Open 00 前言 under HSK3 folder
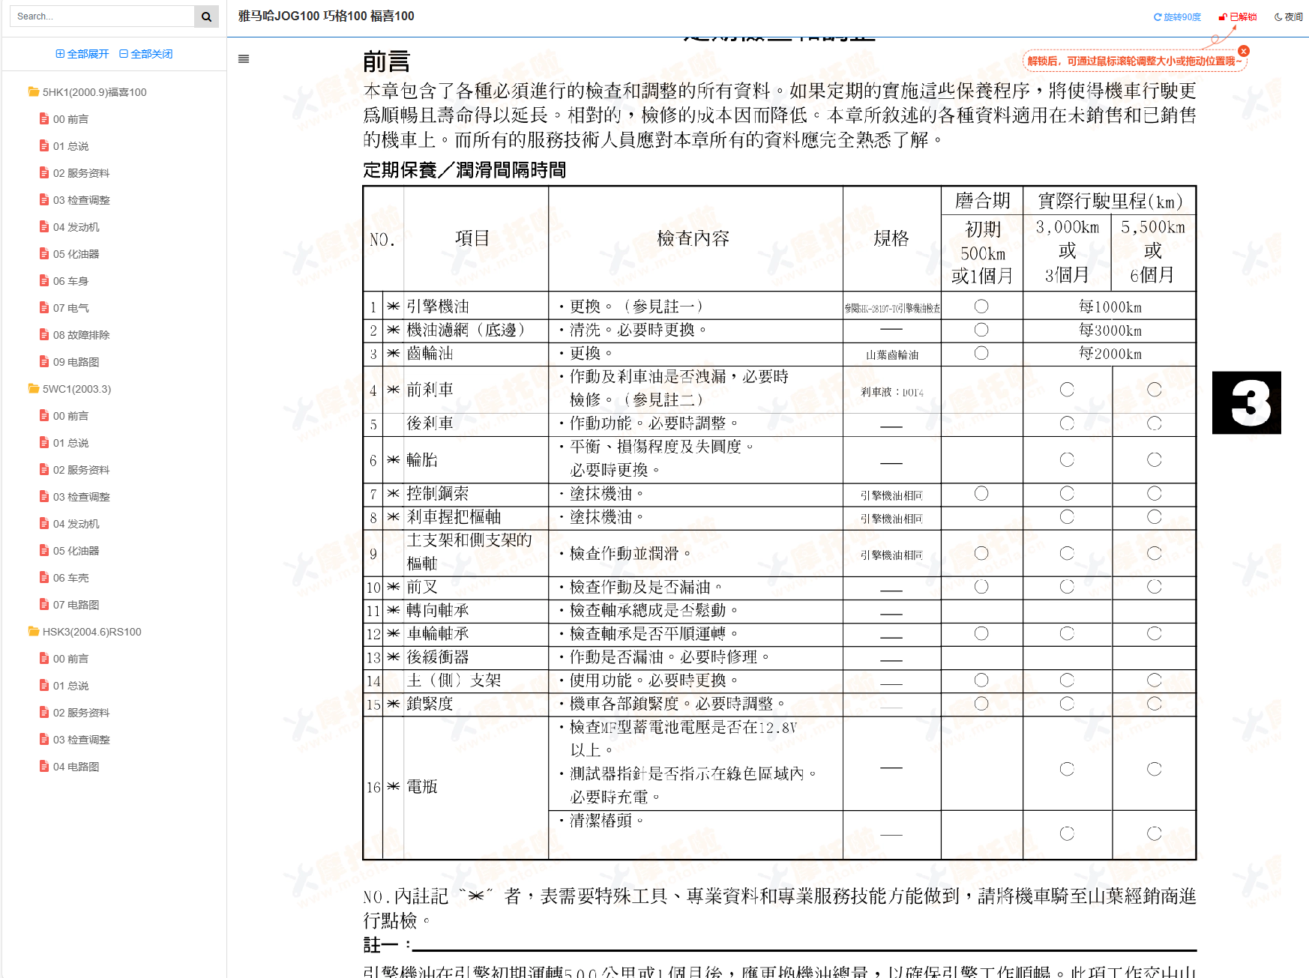Image resolution: width=1309 pixels, height=978 pixels. [x=64, y=659]
